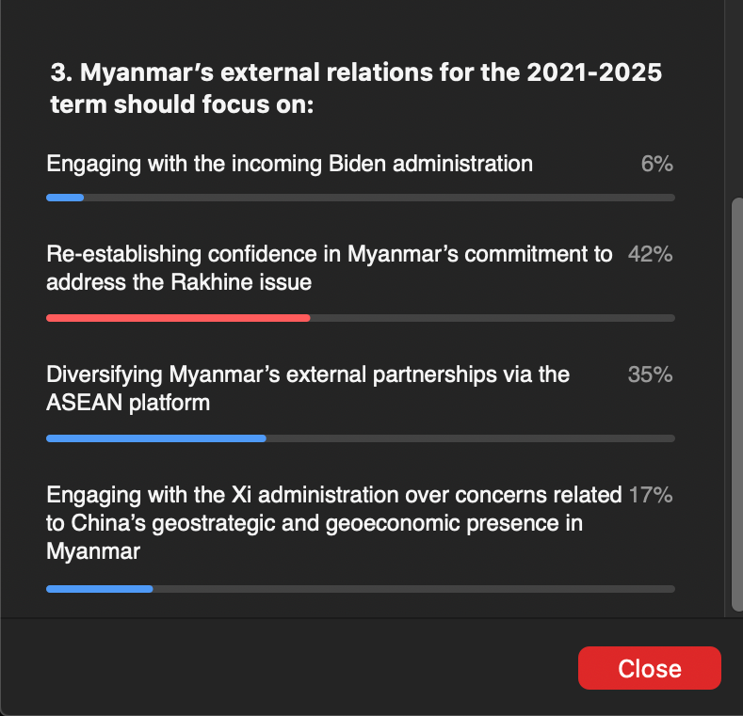Click the 6% result label
The image size is (743, 716).
click(656, 164)
